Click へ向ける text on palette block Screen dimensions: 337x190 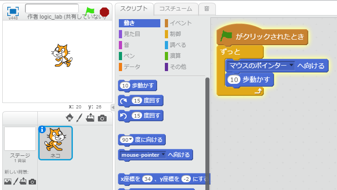179,155
